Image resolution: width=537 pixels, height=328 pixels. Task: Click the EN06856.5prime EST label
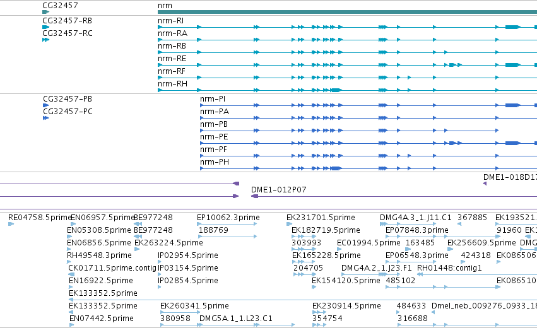[99, 243]
